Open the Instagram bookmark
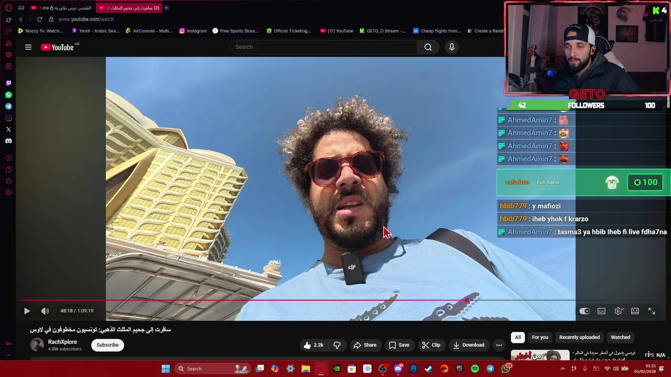The height and width of the screenshot is (377, 671). [193, 31]
